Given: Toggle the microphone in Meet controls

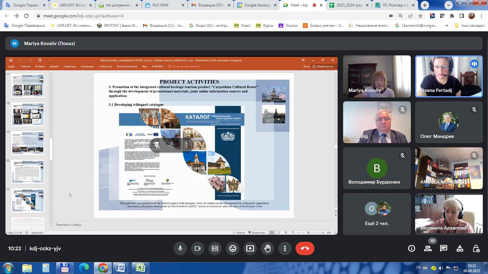Looking at the screenshot, I should coord(180,248).
